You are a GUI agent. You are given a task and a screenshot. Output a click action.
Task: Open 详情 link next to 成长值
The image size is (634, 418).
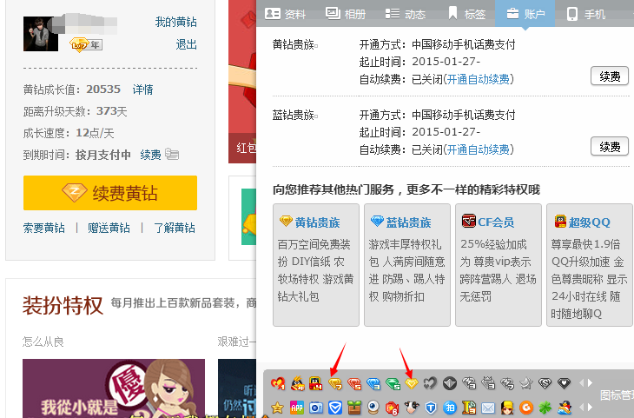point(142,90)
